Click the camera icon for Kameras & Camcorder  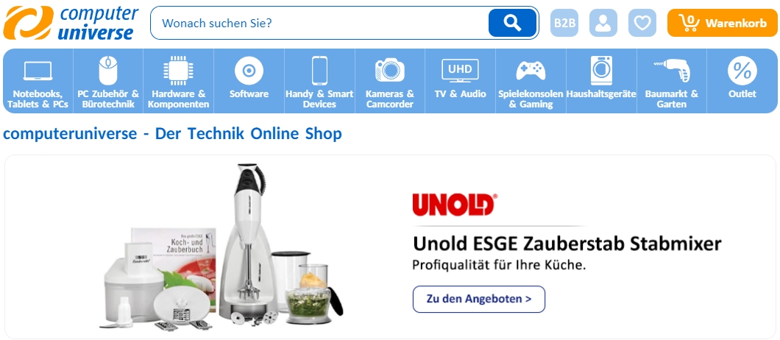(x=389, y=70)
